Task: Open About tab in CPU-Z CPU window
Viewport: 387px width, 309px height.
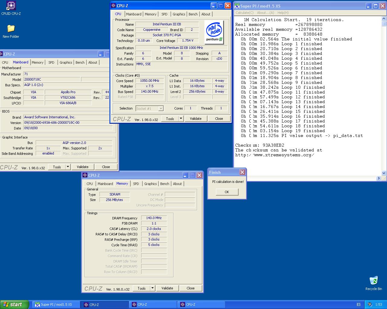Action: coord(206,14)
